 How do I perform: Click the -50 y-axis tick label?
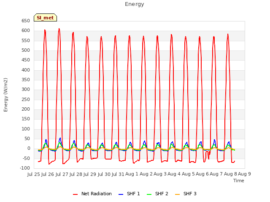[26, 158]
